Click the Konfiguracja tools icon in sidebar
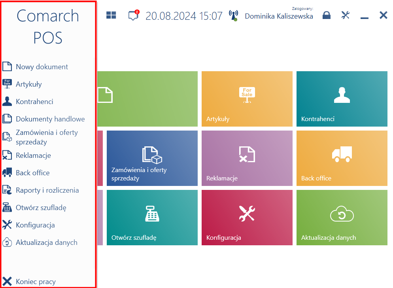The width and height of the screenshot is (393, 288). 7,225
